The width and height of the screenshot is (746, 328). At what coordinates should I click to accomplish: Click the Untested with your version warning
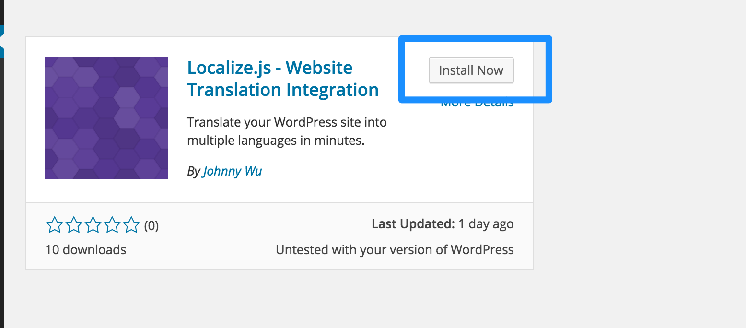(x=395, y=249)
